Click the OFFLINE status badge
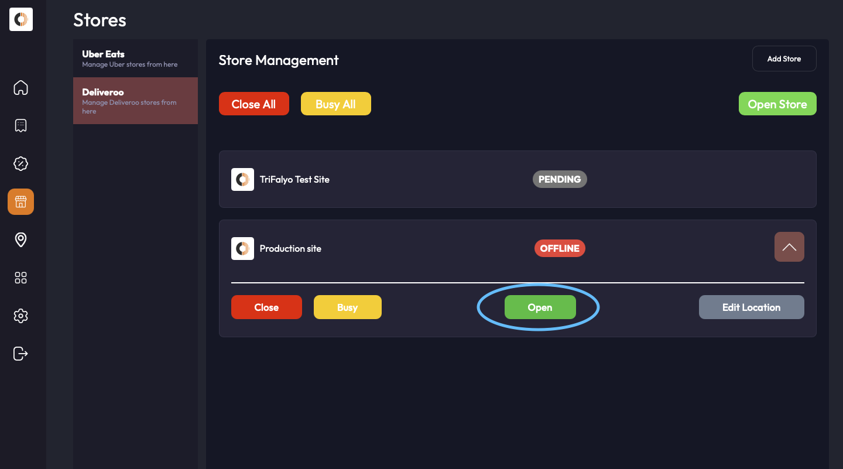843x469 pixels. pyautogui.click(x=560, y=248)
